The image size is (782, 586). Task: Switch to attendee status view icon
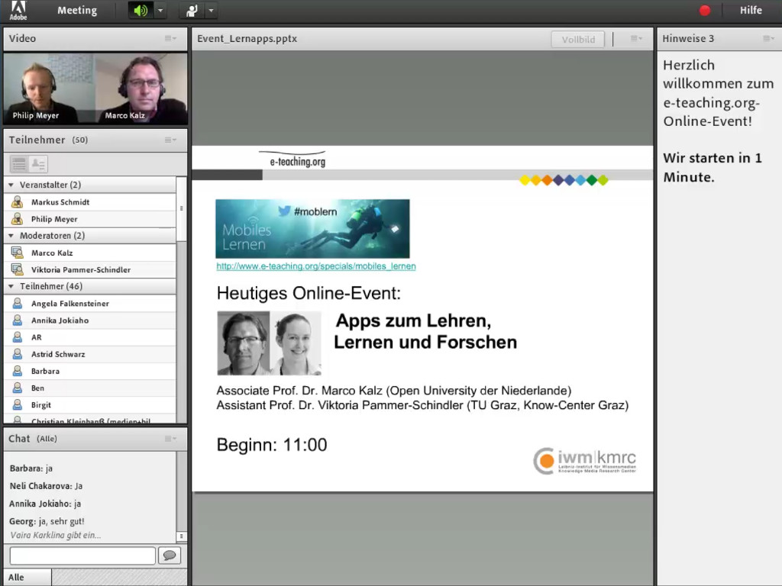tap(38, 163)
